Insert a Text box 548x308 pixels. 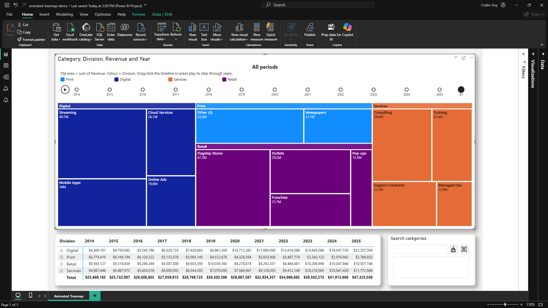(204, 32)
